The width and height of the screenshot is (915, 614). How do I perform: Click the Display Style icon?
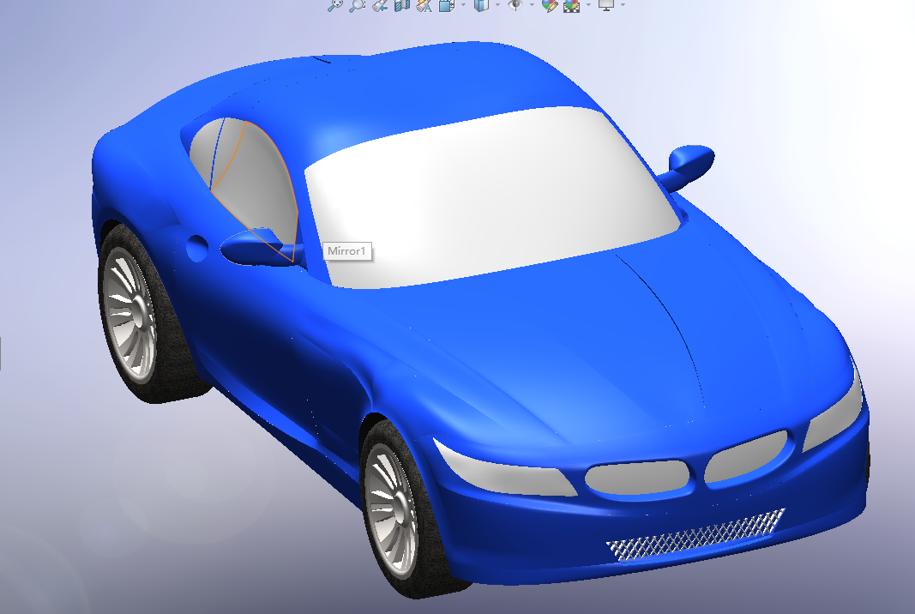click(x=481, y=5)
